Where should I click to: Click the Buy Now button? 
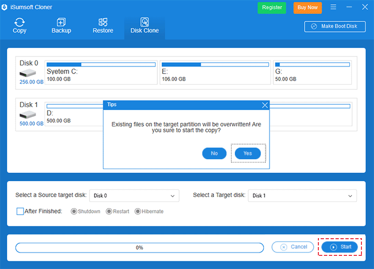307,8
